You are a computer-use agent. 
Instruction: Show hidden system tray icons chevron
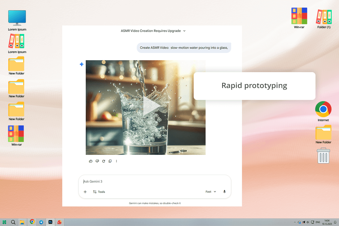pos(295,222)
